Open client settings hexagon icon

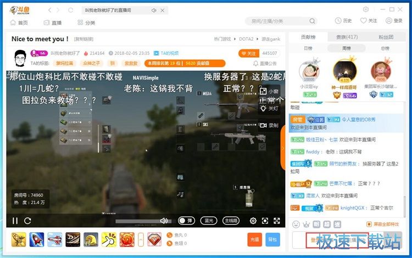365,9
